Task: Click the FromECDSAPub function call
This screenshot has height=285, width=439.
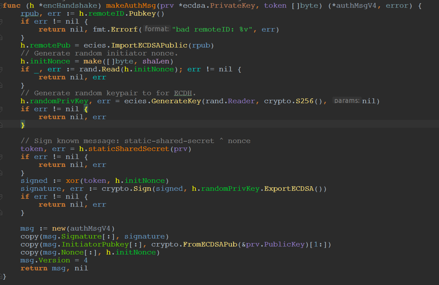Action: [210, 244]
